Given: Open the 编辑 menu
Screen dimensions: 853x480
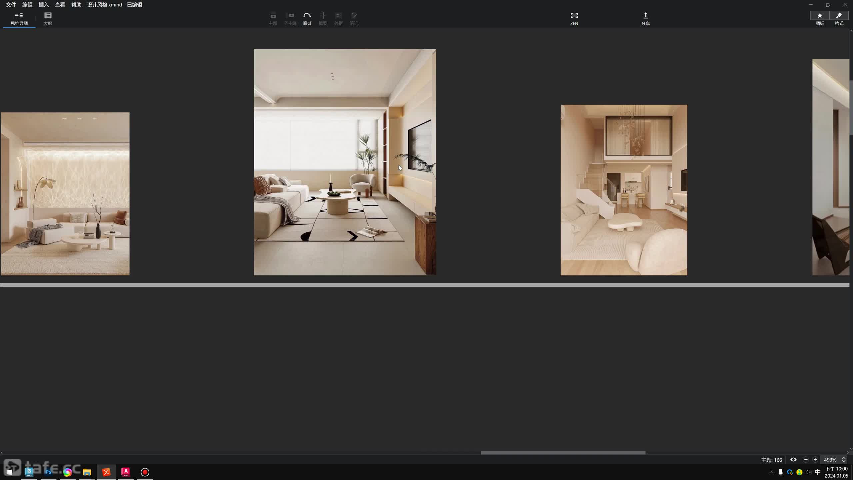Looking at the screenshot, I should point(27,5).
